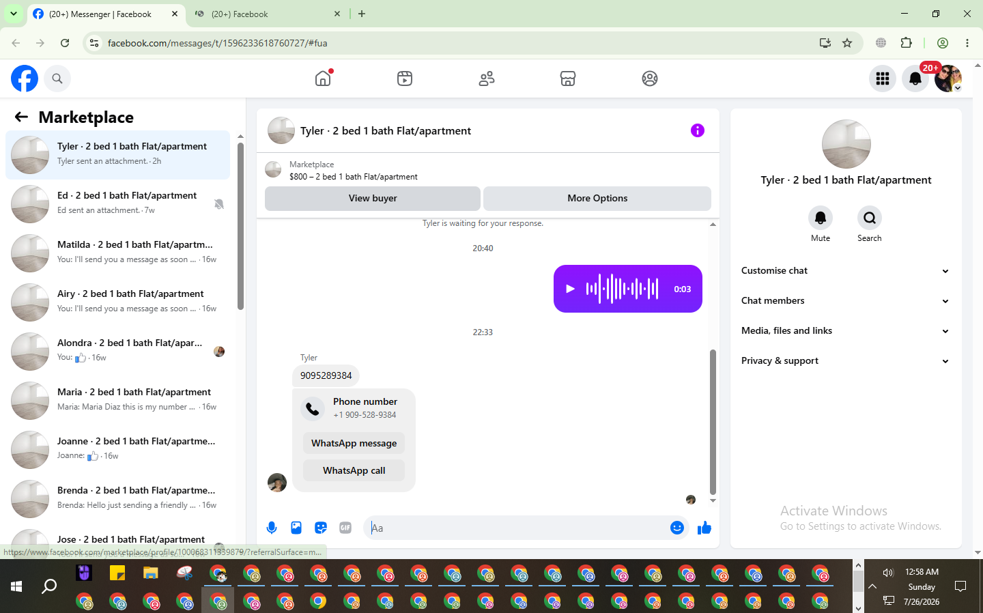Open File Explorer from the taskbar
Image resolution: width=983 pixels, height=613 pixels.
pyautogui.click(x=151, y=572)
